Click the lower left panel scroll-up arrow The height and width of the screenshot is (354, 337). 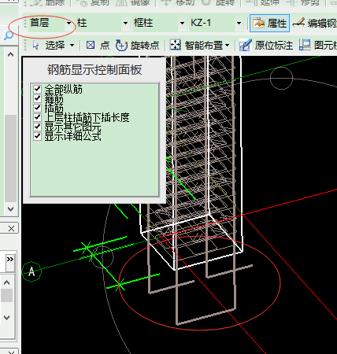pos(7,282)
